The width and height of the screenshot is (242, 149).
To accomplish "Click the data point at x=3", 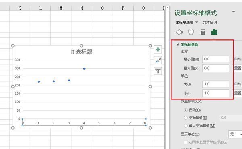I will [x=69, y=81].
